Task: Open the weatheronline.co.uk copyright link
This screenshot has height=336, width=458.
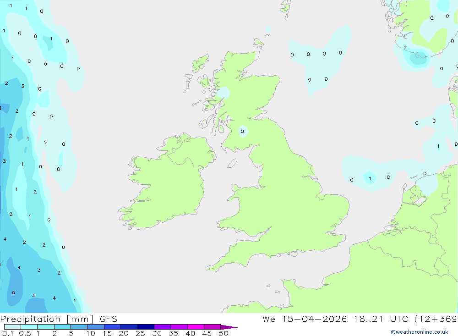Action: click(420, 332)
